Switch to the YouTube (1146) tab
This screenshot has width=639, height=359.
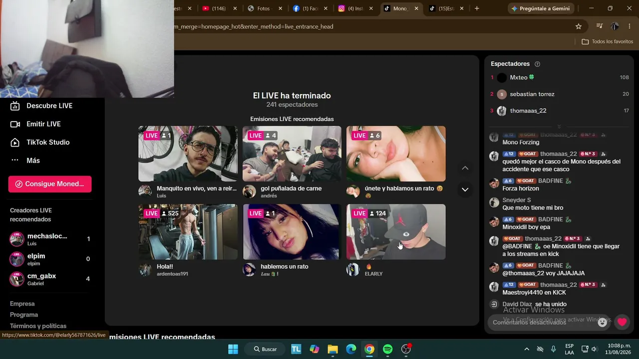click(x=218, y=8)
